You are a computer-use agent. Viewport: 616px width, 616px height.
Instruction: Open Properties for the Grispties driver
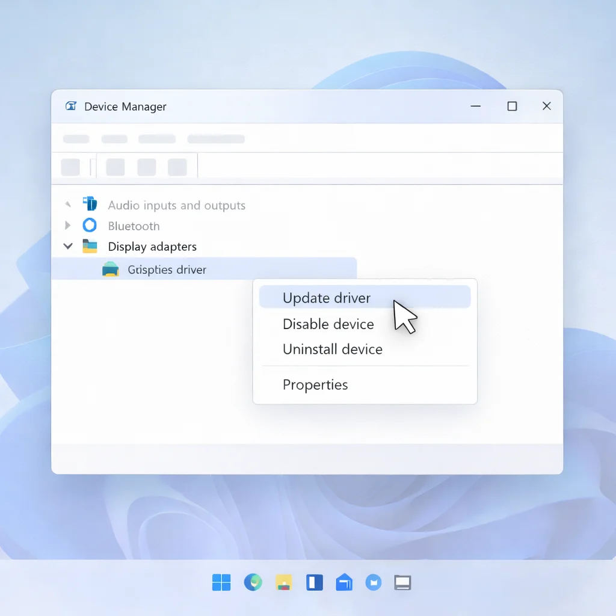tap(315, 384)
